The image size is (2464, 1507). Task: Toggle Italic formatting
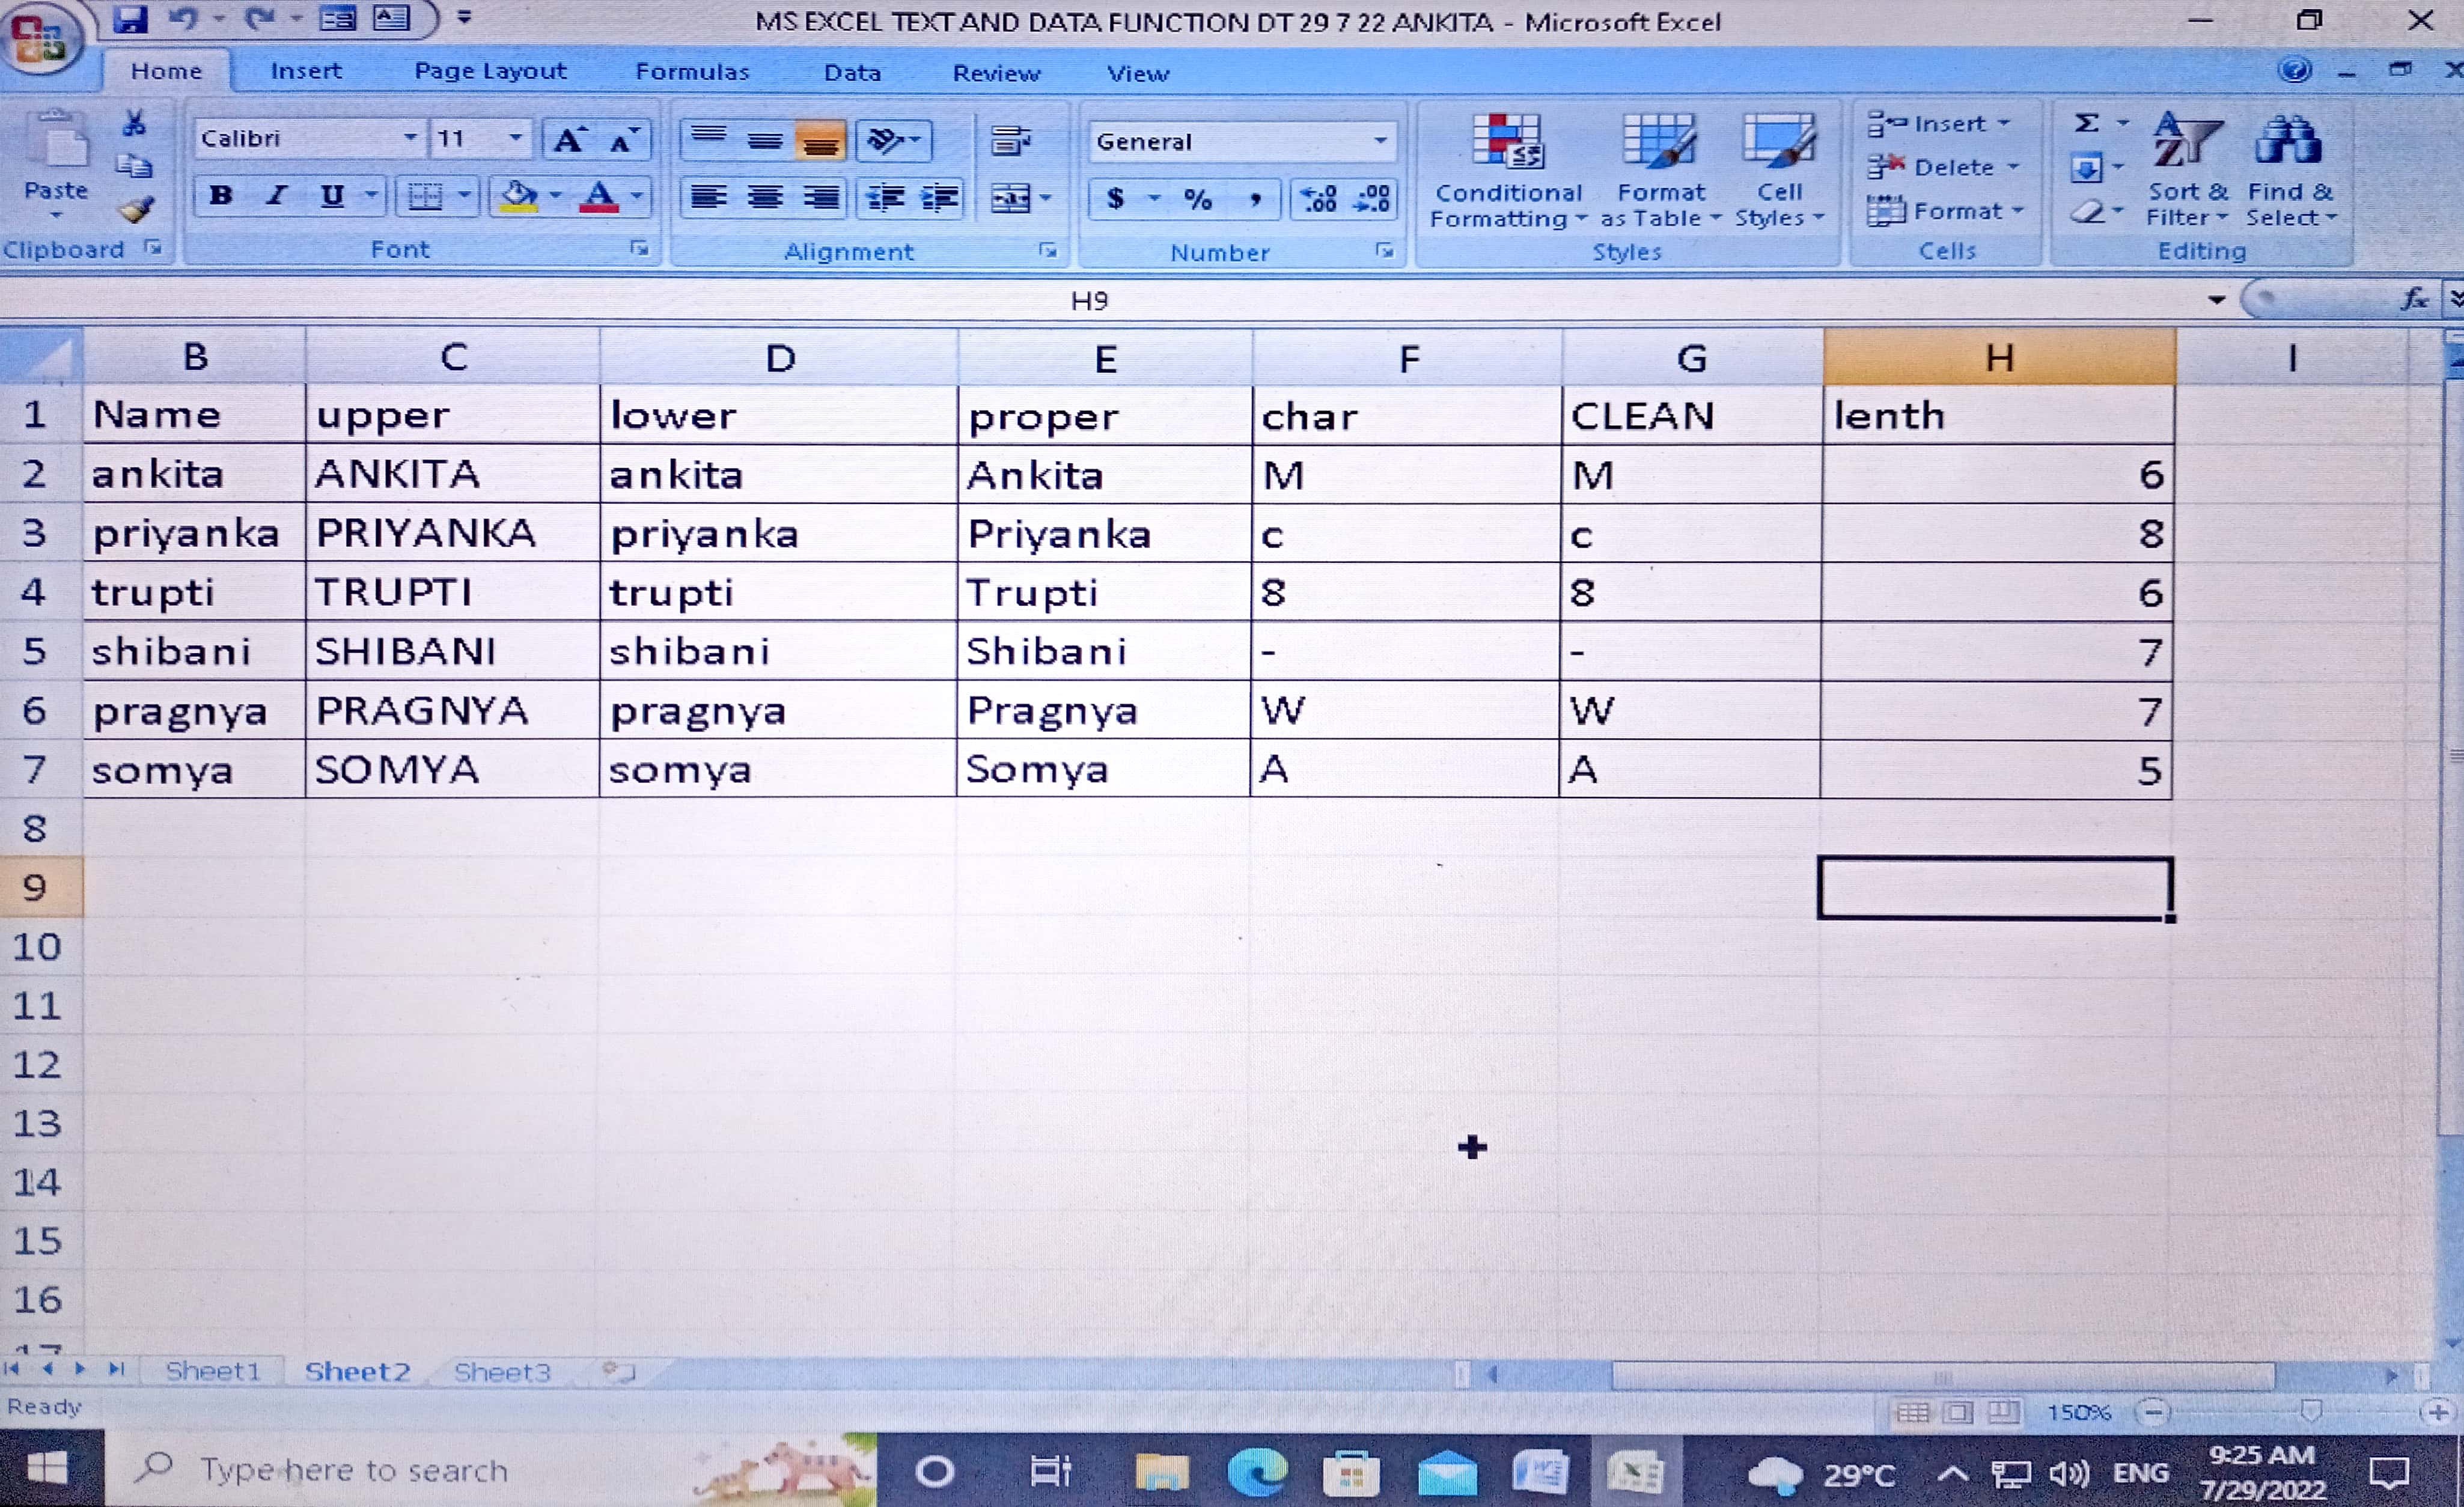[277, 196]
